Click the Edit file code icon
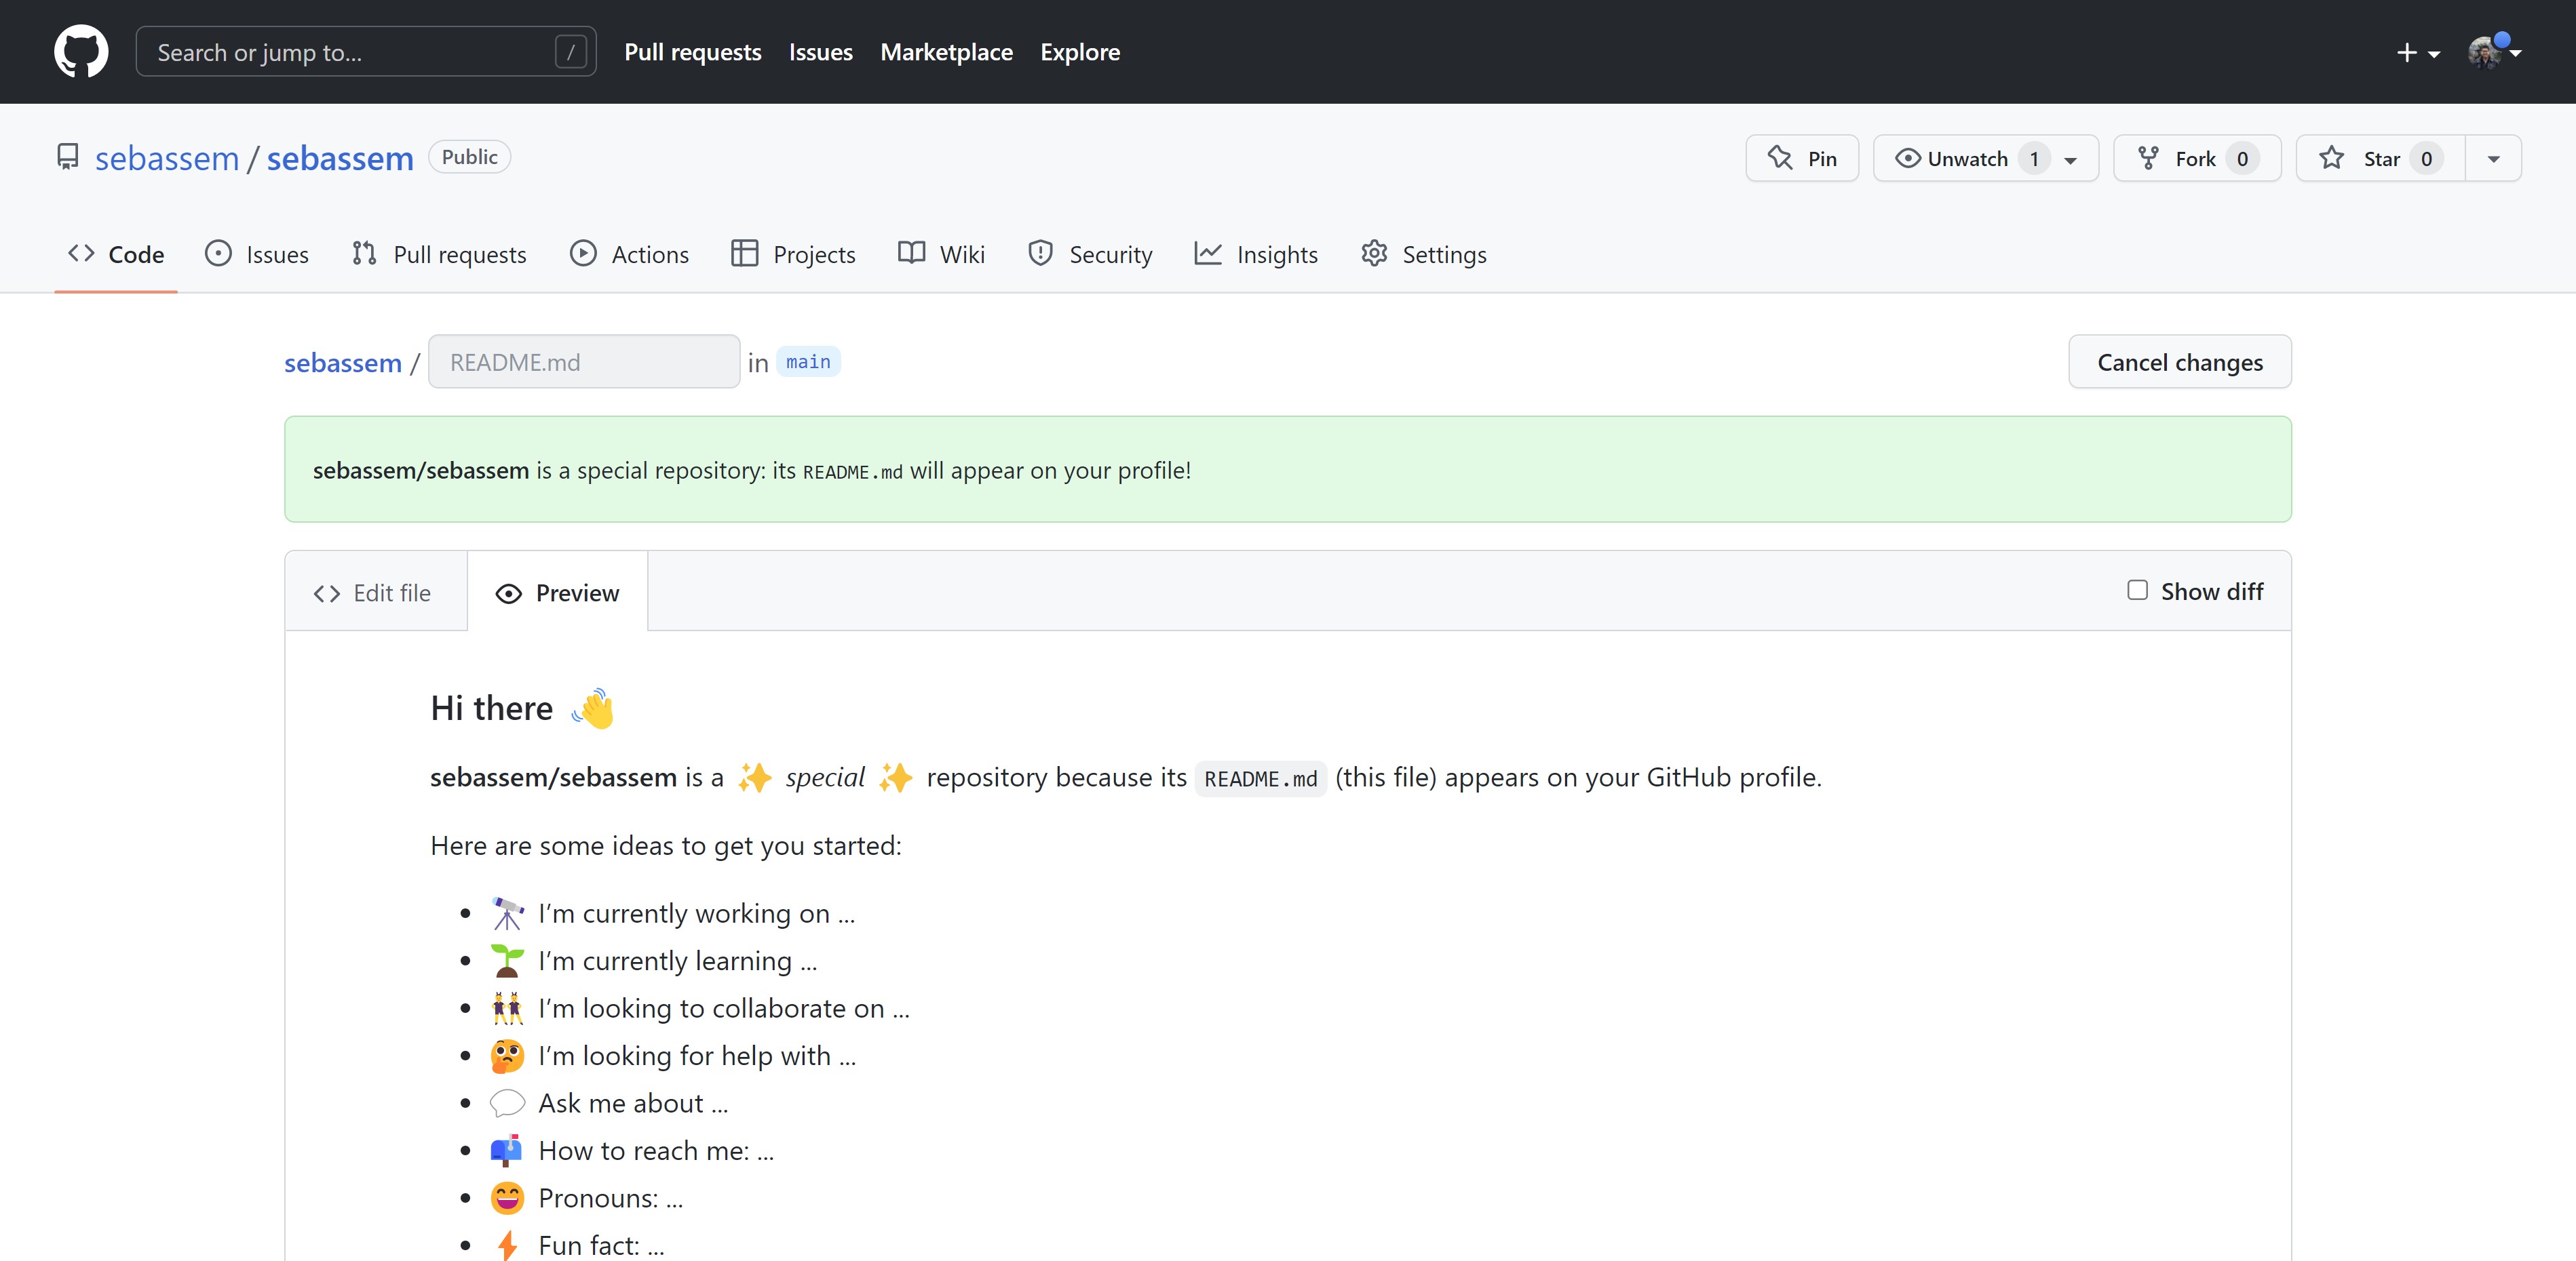Image resolution: width=2576 pixels, height=1261 pixels. [327, 593]
